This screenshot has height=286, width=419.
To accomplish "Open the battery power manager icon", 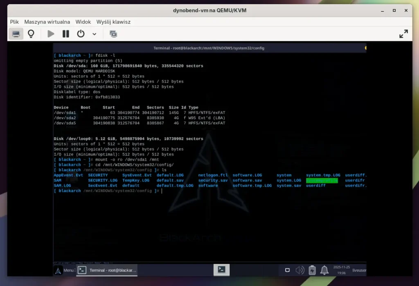I will point(312,270).
